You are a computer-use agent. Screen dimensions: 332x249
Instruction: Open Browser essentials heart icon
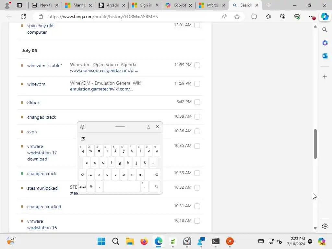[x=297, y=17]
